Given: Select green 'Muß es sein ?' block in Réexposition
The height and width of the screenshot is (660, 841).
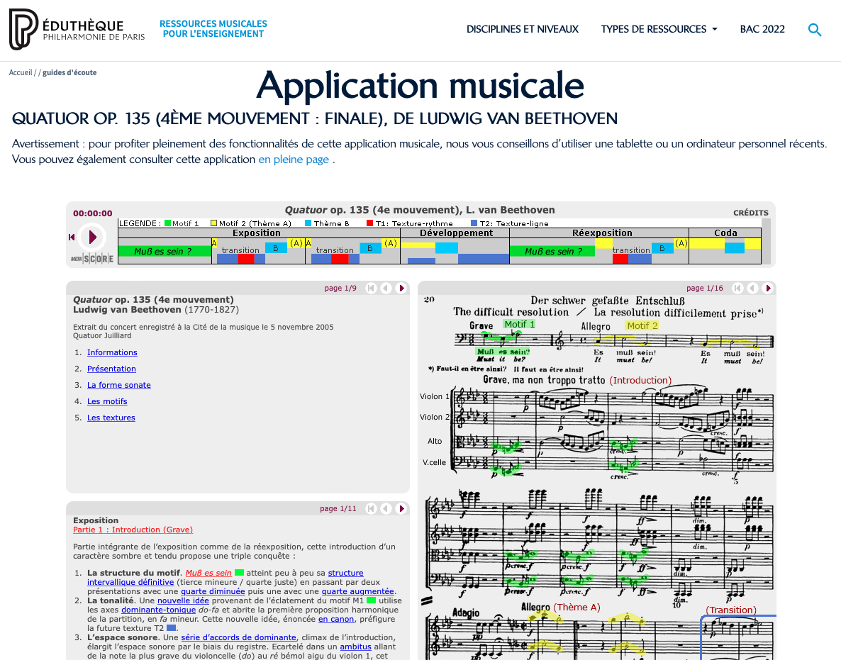Looking at the screenshot, I should pyautogui.click(x=552, y=251).
